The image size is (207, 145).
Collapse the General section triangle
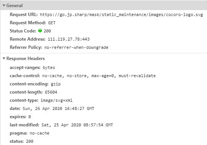(4, 6)
